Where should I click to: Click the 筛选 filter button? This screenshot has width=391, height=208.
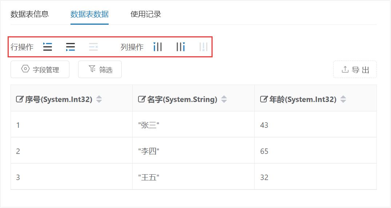click(x=100, y=69)
